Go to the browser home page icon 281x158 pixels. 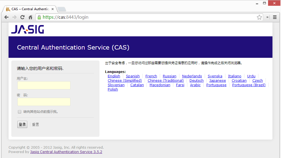pos(31,17)
